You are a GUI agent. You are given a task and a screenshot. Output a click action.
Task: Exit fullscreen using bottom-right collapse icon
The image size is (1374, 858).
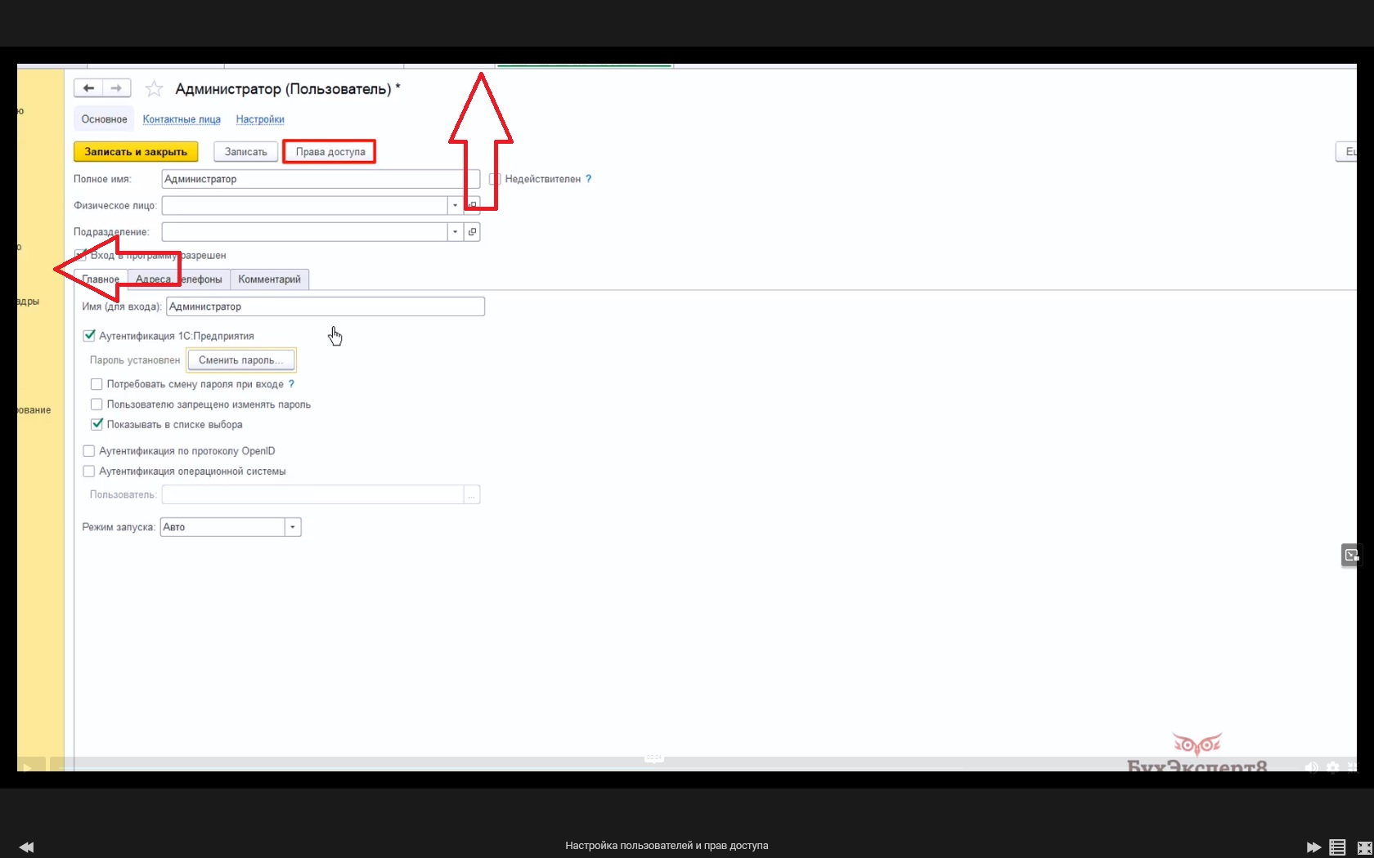1364,847
